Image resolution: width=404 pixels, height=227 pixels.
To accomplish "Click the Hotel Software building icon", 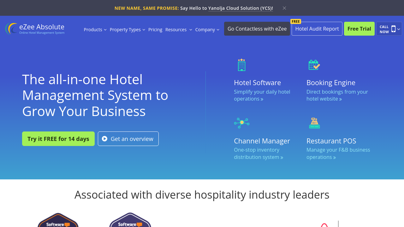I will (x=241, y=65).
